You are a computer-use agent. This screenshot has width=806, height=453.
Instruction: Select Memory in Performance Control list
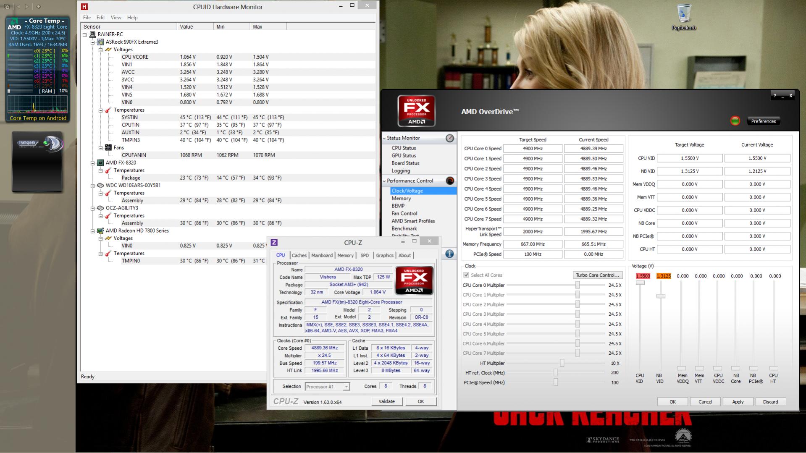[x=401, y=199]
